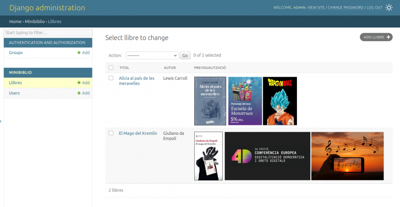This screenshot has width=400, height=207.
Task: Click the Home breadcrumb
Action: 15,22
